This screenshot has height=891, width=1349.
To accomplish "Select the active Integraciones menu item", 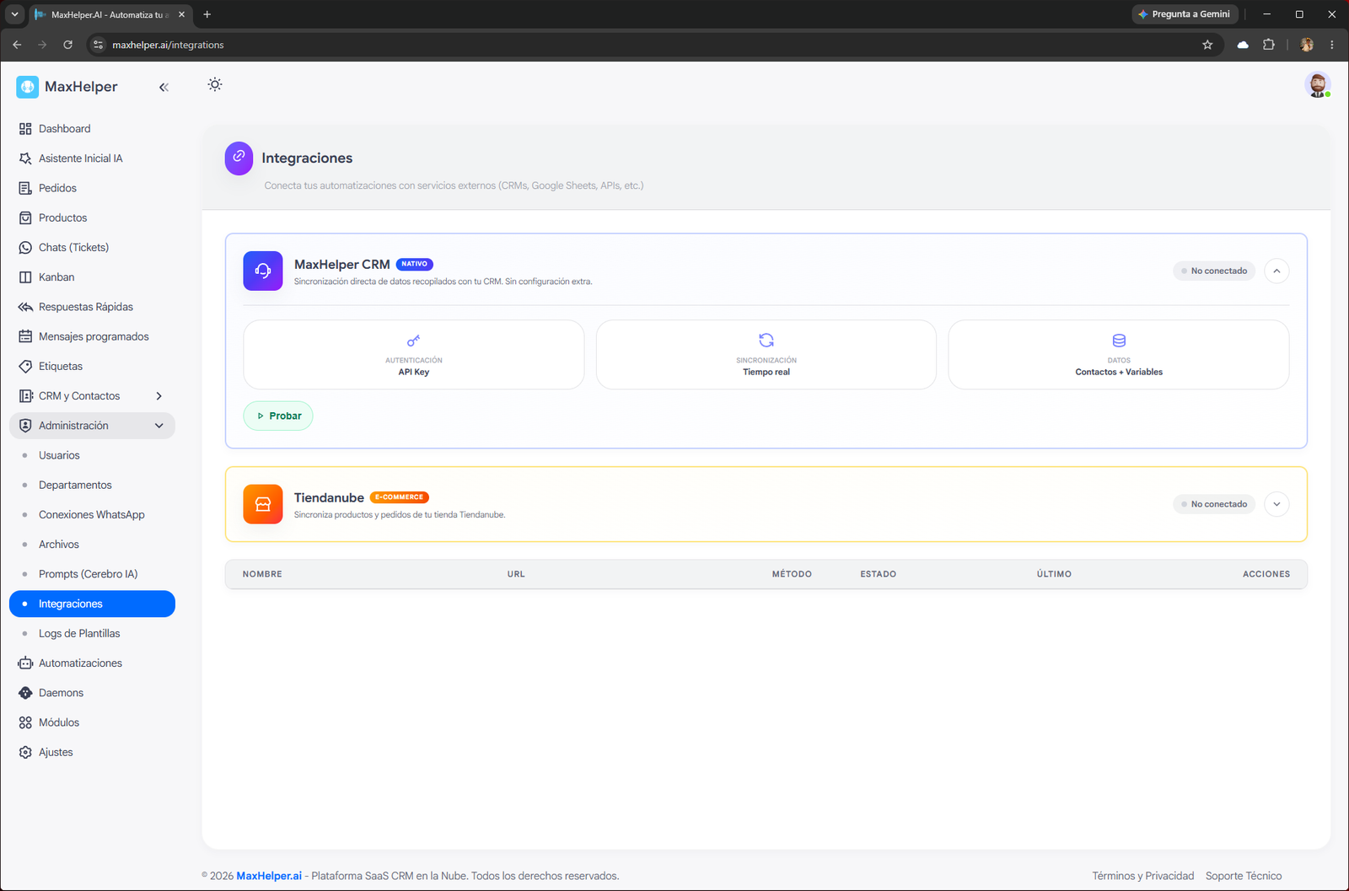I will click(92, 604).
